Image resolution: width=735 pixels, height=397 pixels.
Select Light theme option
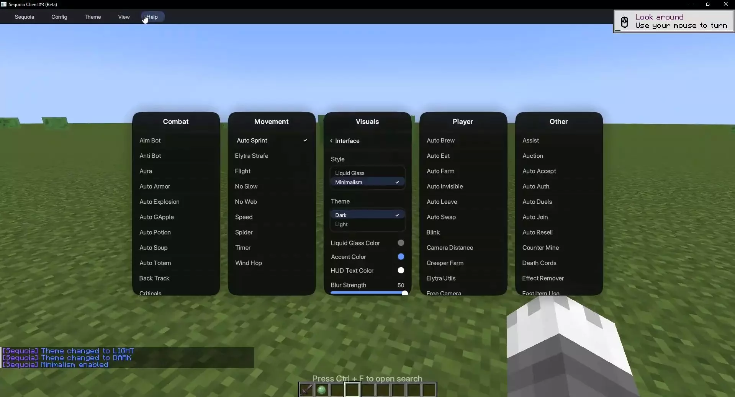367,224
